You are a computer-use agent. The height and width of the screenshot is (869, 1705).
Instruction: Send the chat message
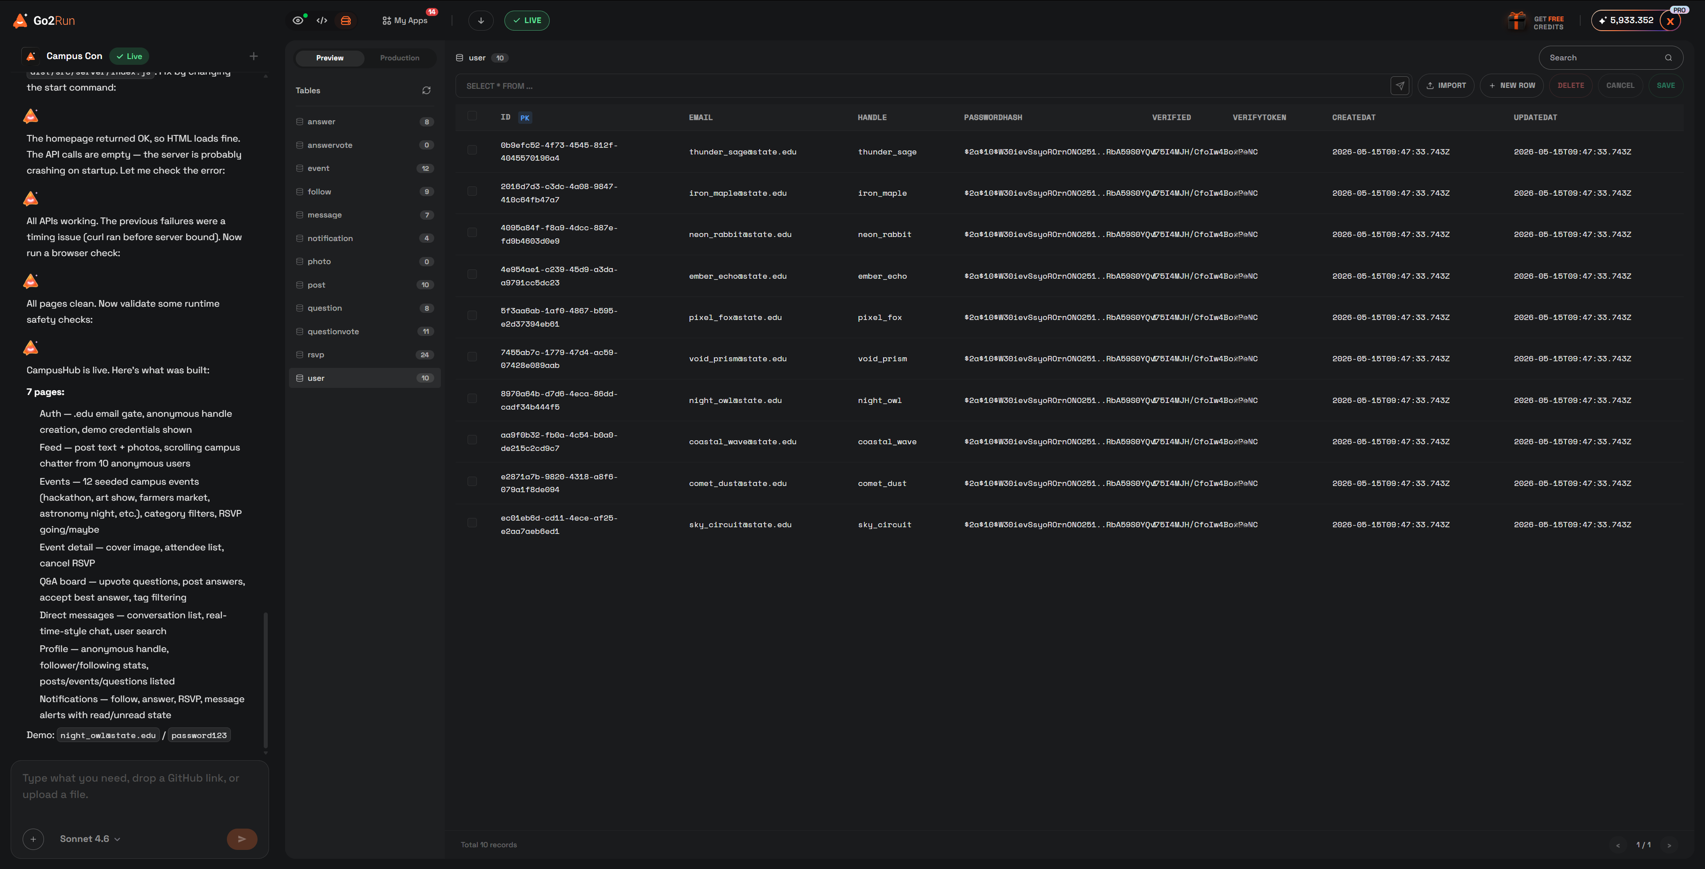click(x=242, y=838)
